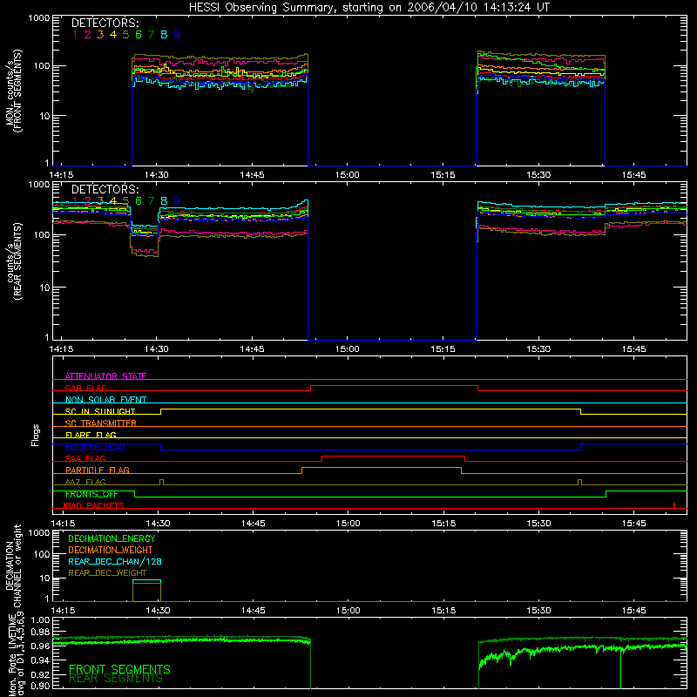Click the 15:00 time label under the Flags plot
This screenshot has height=697, width=697.
(x=348, y=524)
